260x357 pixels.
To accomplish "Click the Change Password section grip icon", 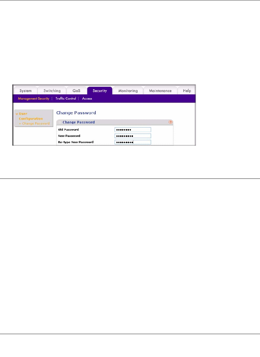I will (60, 122).
